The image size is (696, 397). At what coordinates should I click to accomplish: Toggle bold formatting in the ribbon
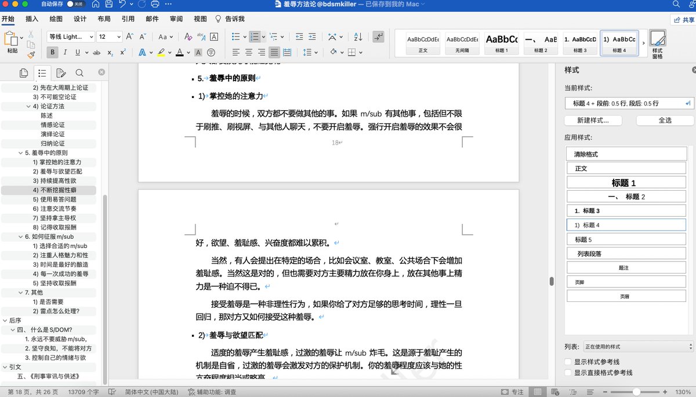(x=52, y=52)
